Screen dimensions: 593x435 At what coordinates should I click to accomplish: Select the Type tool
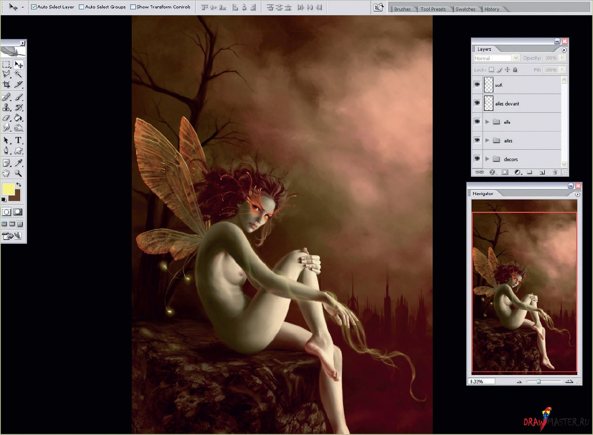tap(19, 140)
